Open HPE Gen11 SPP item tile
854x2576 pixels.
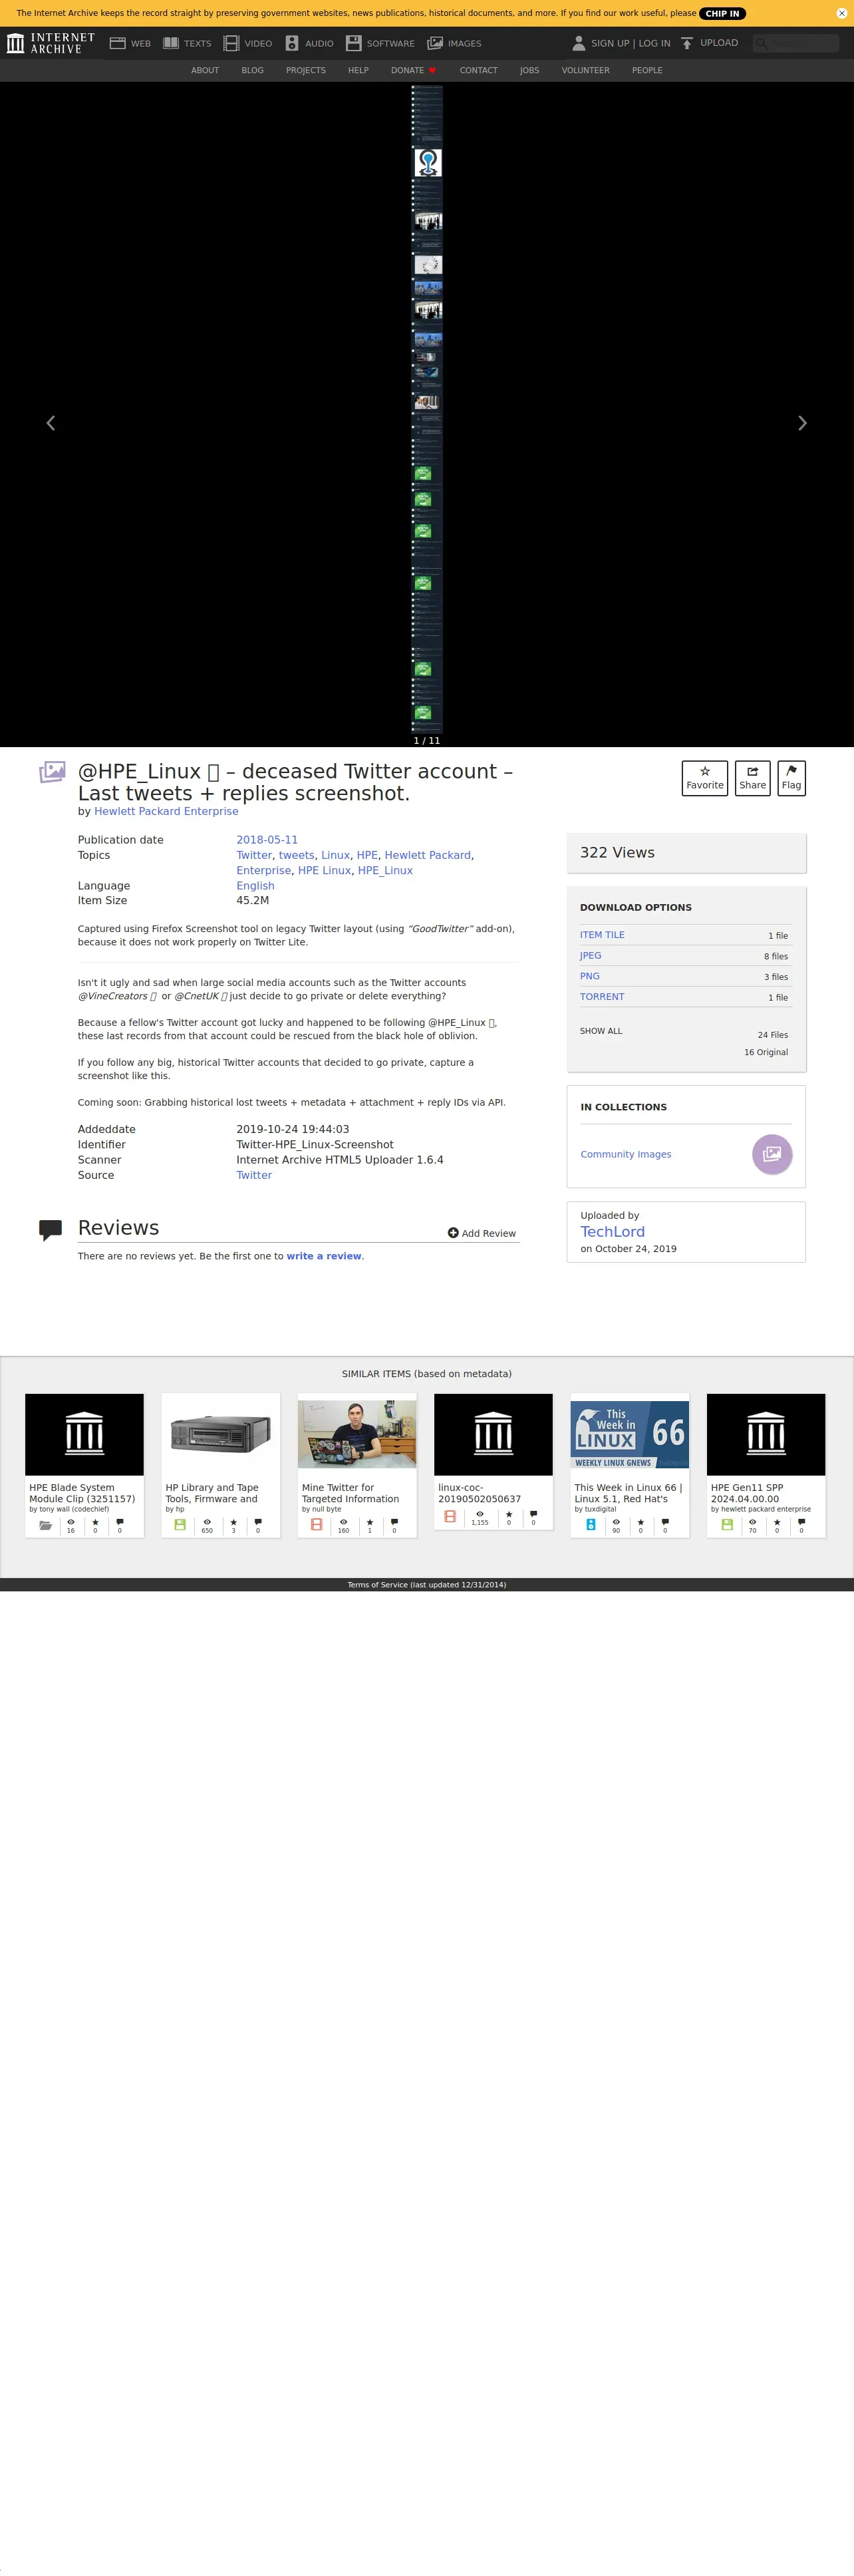766,1465
